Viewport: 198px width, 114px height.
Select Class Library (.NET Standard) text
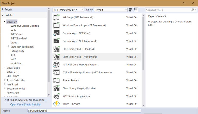tap(79, 49)
